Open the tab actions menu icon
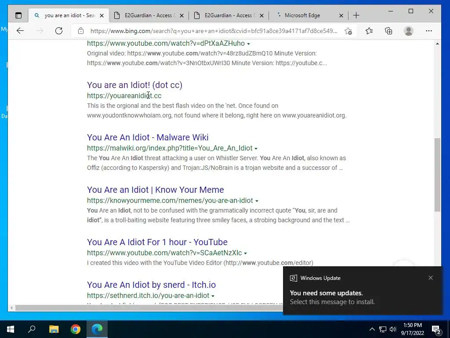 pos(18,15)
